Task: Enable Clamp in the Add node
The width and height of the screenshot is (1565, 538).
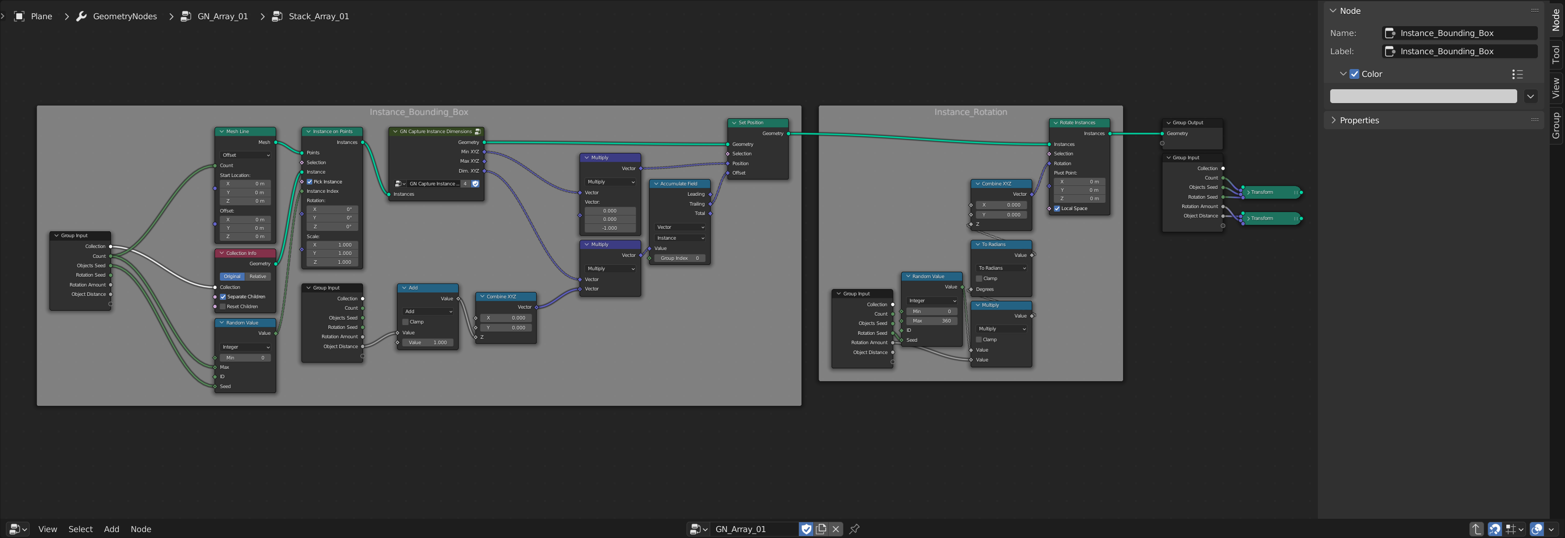Action: click(x=405, y=322)
